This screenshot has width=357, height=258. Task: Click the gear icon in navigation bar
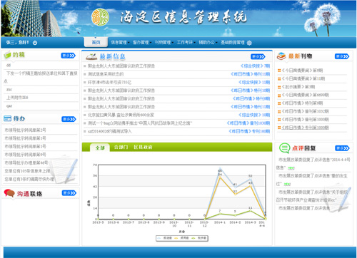(x=249, y=43)
